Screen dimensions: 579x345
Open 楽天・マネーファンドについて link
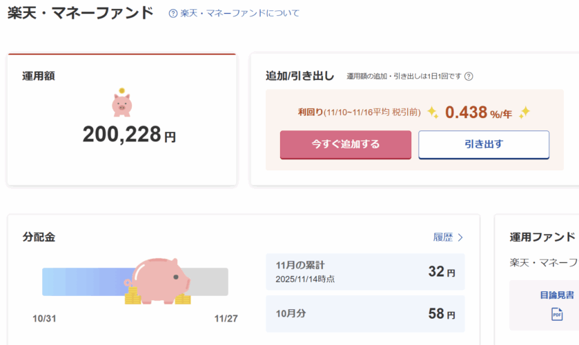pyautogui.click(x=239, y=13)
